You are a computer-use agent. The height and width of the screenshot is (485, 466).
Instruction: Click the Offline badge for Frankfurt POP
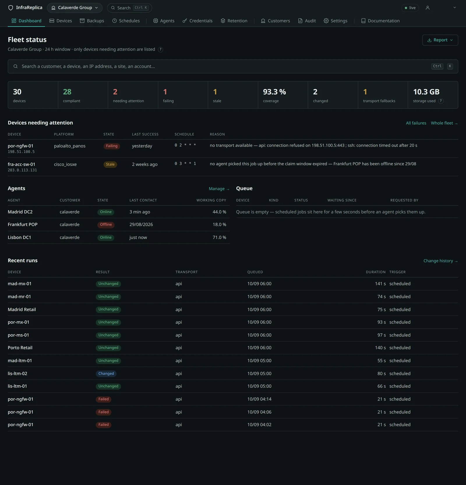point(106,225)
